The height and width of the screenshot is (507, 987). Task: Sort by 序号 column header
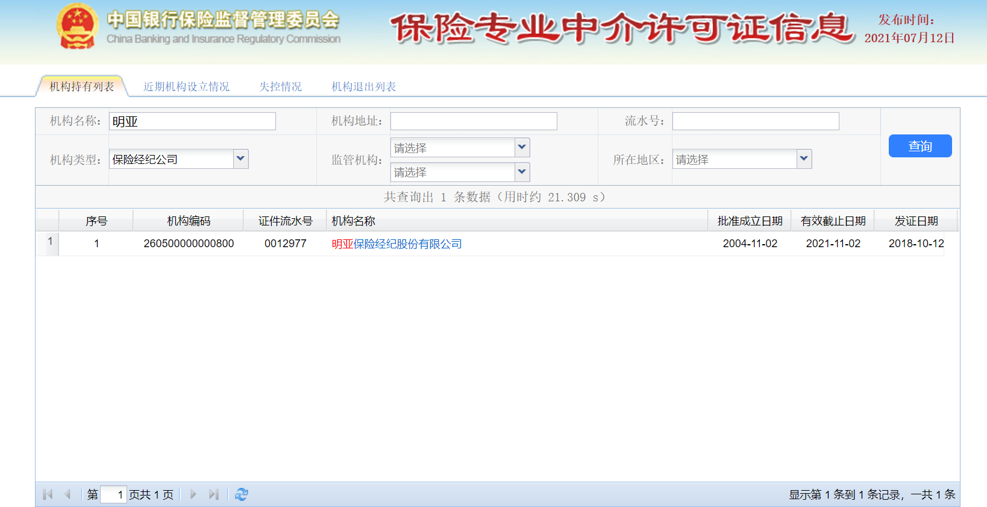click(96, 221)
